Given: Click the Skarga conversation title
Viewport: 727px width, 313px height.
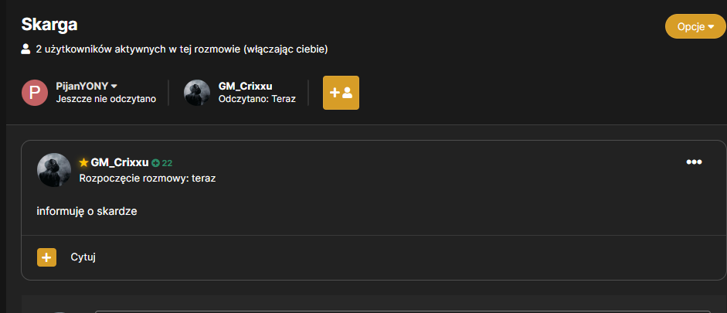Looking at the screenshot, I should (49, 25).
